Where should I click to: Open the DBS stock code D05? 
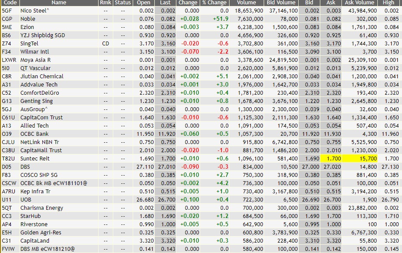9,167
